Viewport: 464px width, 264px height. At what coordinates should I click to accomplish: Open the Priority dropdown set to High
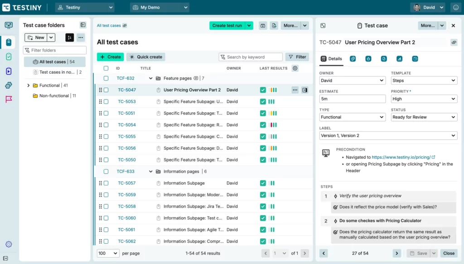coord(424,99)
